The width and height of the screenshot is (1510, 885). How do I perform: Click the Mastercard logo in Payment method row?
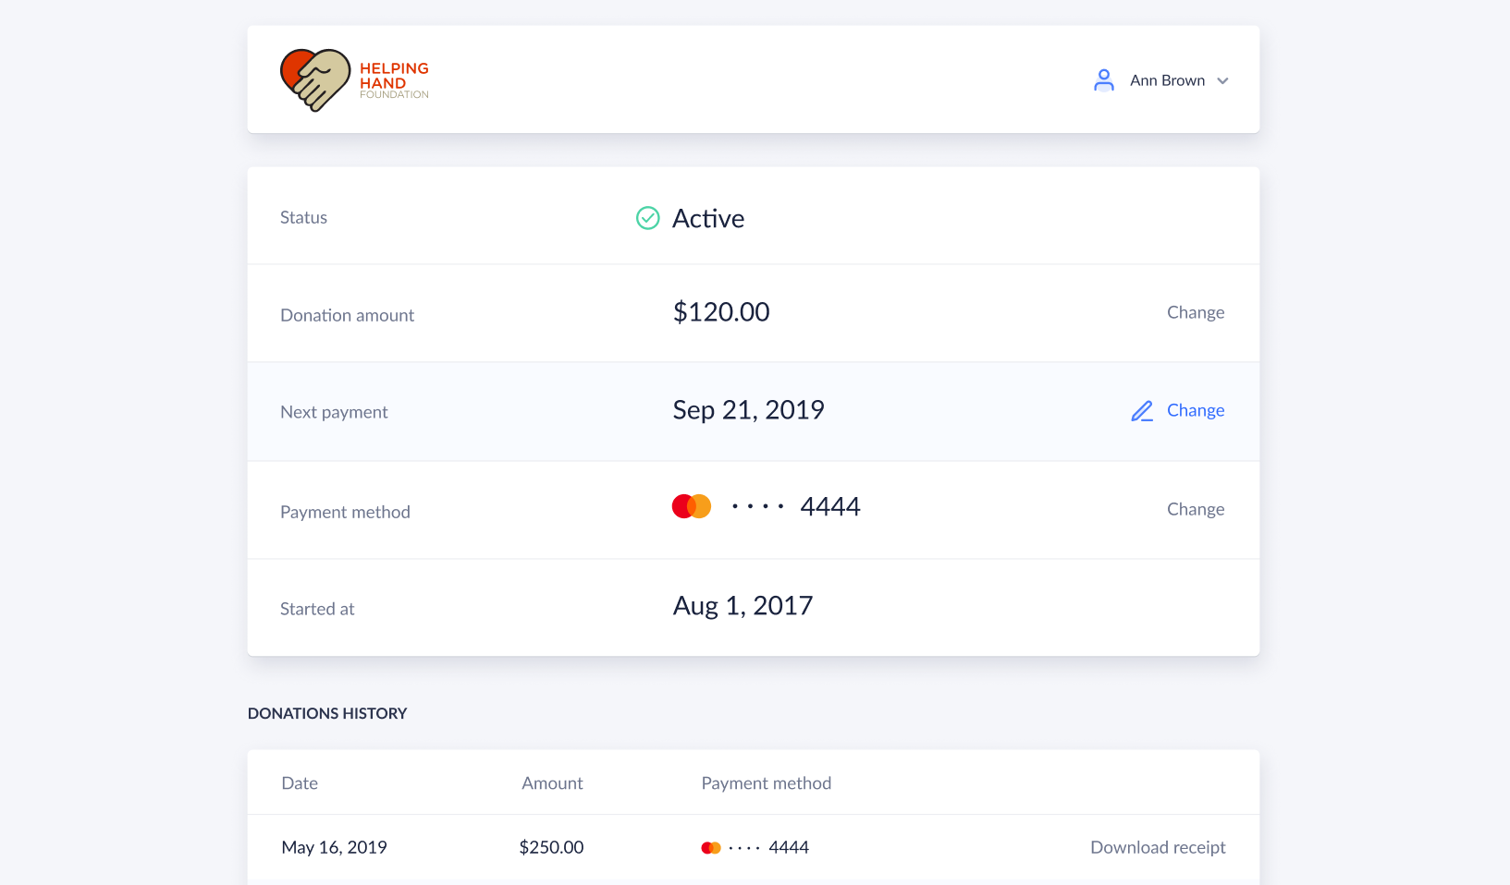click(691, 506)
